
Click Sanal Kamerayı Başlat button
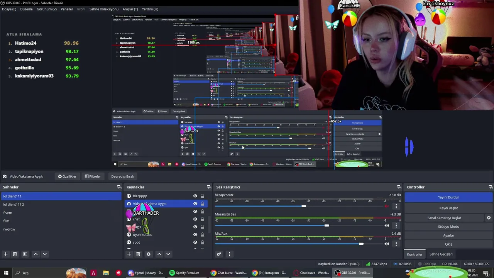[444, 218]
